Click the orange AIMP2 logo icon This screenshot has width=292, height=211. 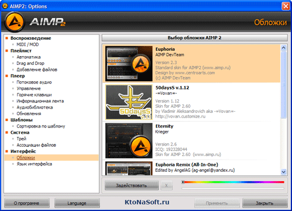click(15, 22)
